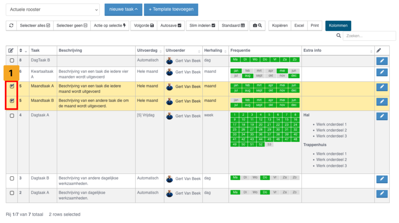The height and width of the screenshot is (223, 399).
Task: Click into the Zoeken search field
Action: click(x=369, y=36)
